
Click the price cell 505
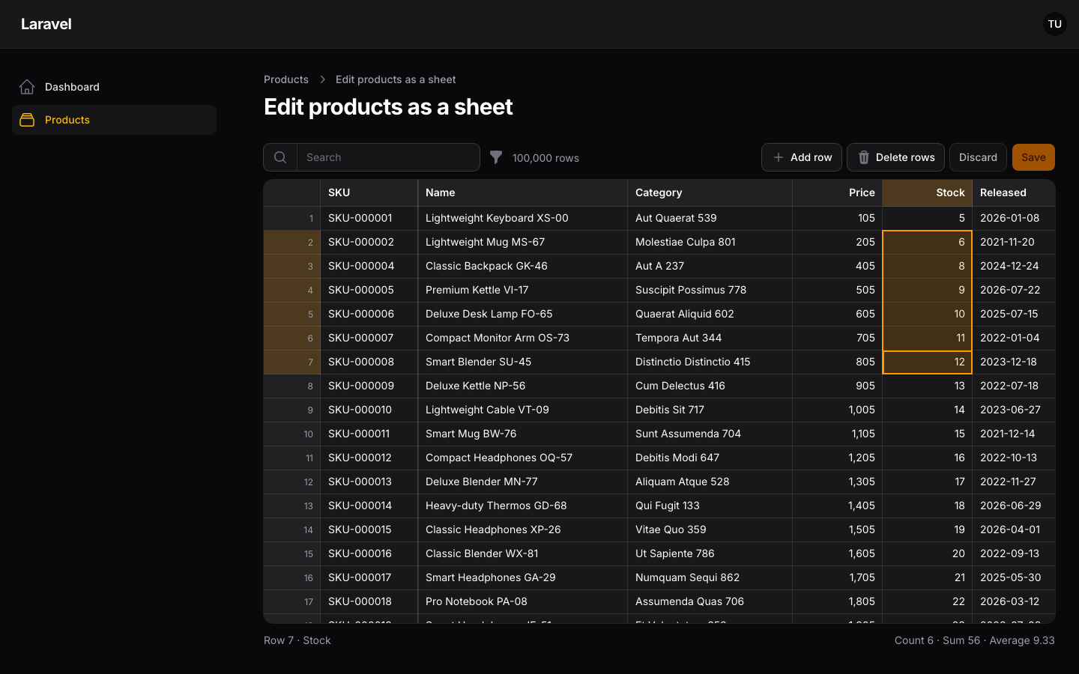point(837,290)
